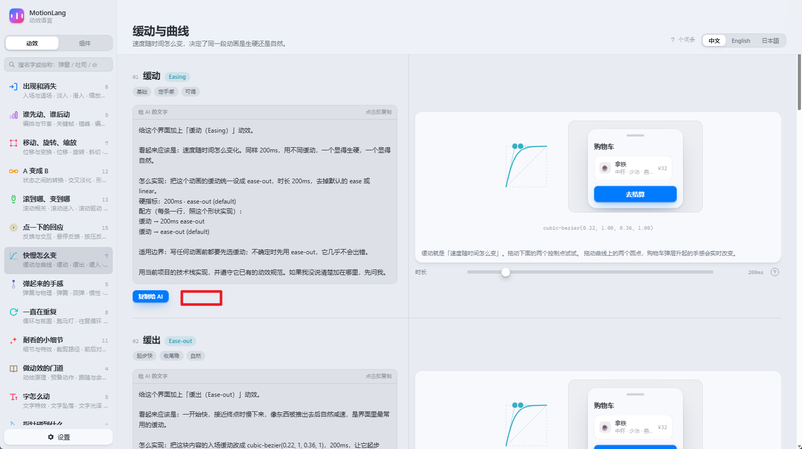The height and width of the screenshot is (449, 802).
Task: Click the magnifier icon in the search box
Action: (12, 65)
